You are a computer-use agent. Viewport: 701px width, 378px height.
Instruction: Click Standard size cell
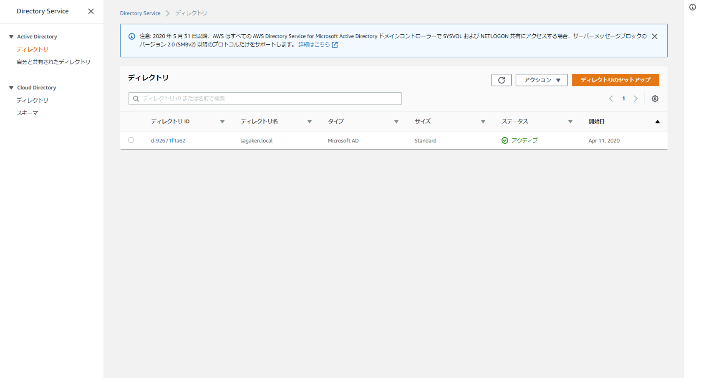pos(425,141)
